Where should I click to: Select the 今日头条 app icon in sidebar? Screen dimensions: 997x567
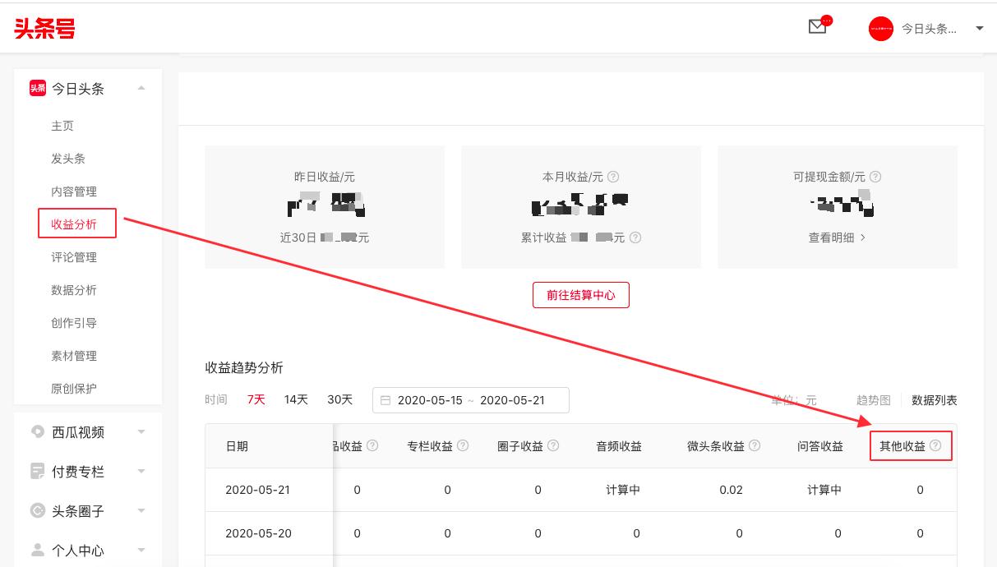(x=38, y=88)
